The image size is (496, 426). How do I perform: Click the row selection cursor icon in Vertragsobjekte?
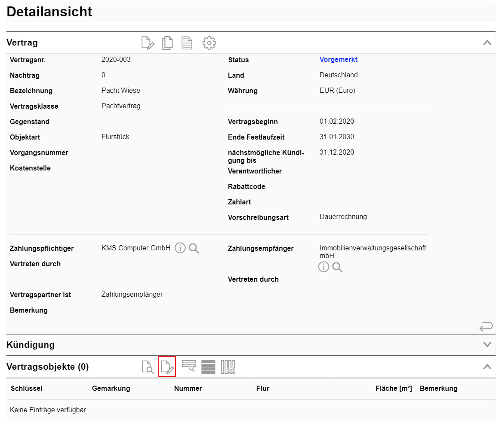pyautogui.click(x=189, y=367)
